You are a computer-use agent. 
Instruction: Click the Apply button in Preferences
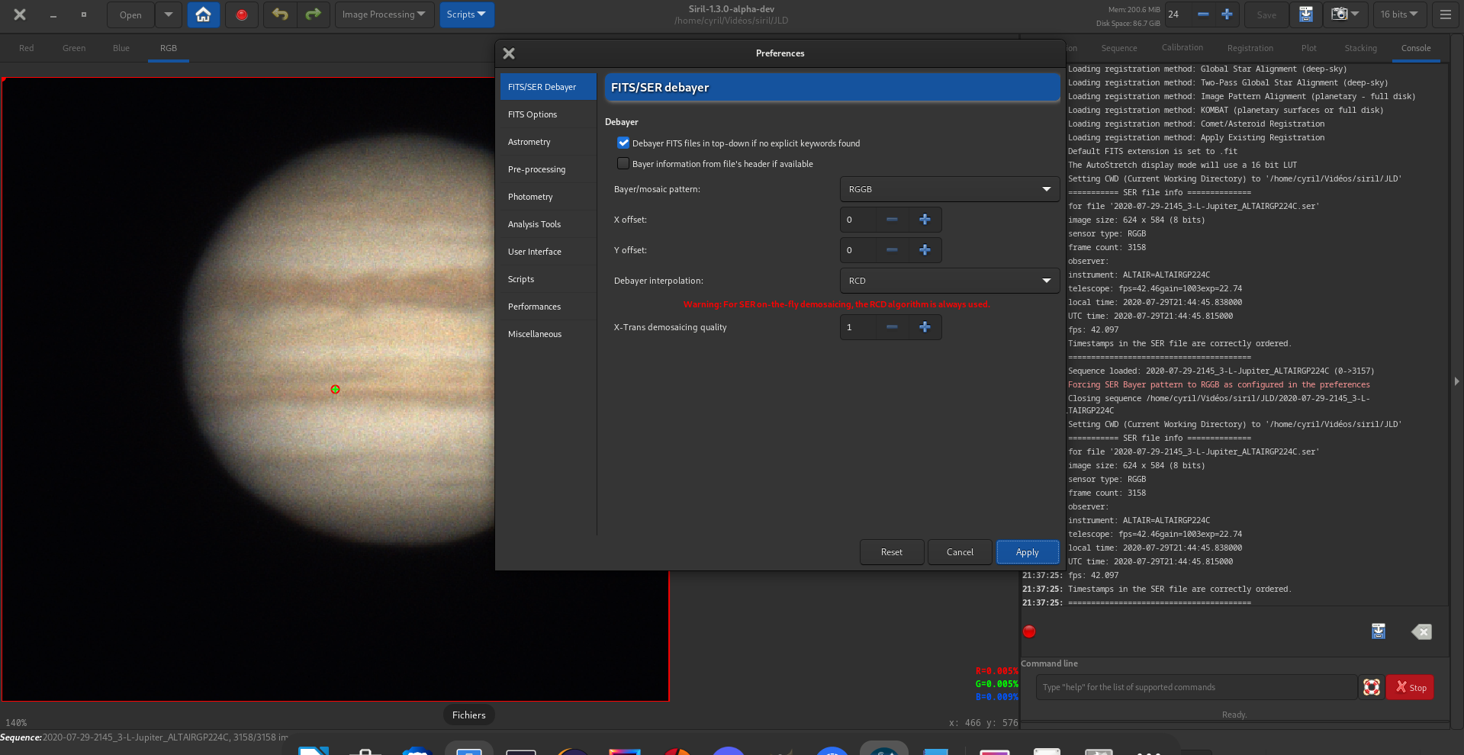[x=1027, y=552]
